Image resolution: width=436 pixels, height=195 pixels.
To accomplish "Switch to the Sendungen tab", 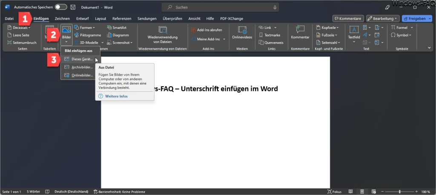I will coord(147,19).
